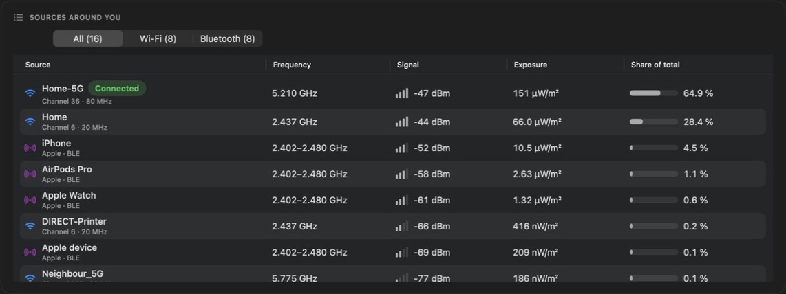The image size is (786, 294).
Task: Click the Wi-Fi icon for Home-5G
Action: [x=30, y=93]
